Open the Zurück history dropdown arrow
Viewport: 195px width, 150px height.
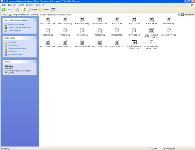coord(13,10)
